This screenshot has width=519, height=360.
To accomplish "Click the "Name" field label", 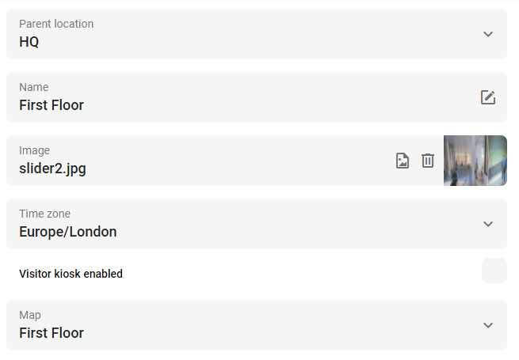I will (x=34, y=87).
